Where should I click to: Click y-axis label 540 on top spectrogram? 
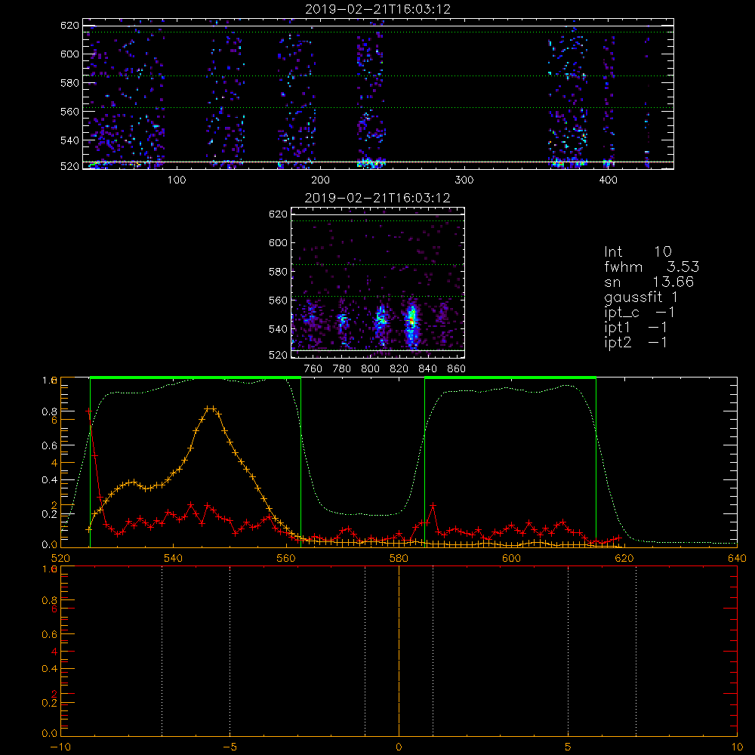click(69, 140)
